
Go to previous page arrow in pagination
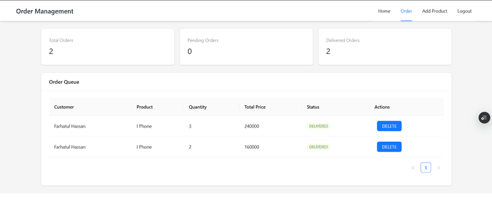click(413, 168)
